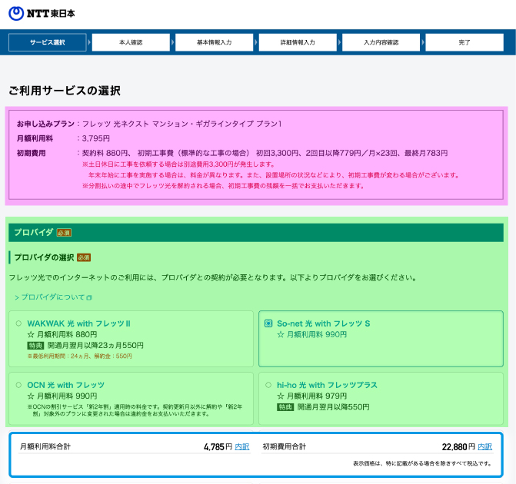Click the NTT East logo icon
The image size is (516, 484).
pos(16,14)
